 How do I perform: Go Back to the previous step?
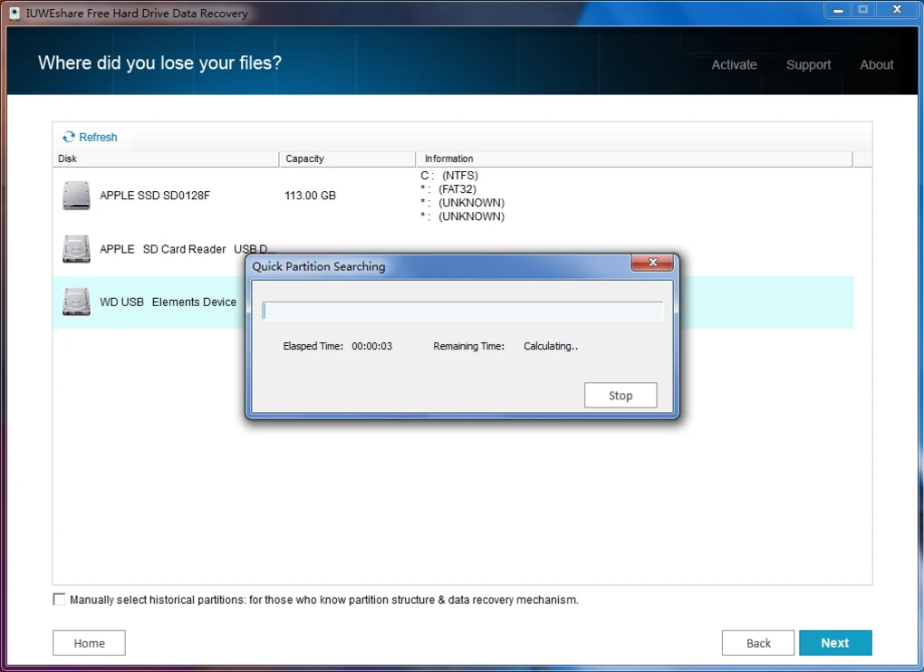tap(758, 643)
